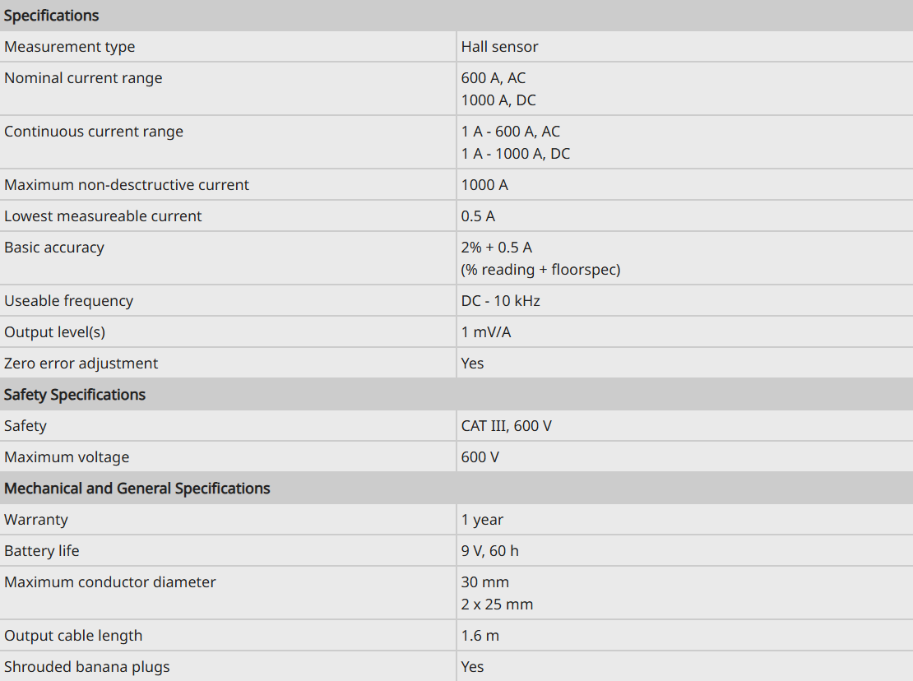
Task: Select the Lowest measureable current value 0.5 A
Action: 478,216
